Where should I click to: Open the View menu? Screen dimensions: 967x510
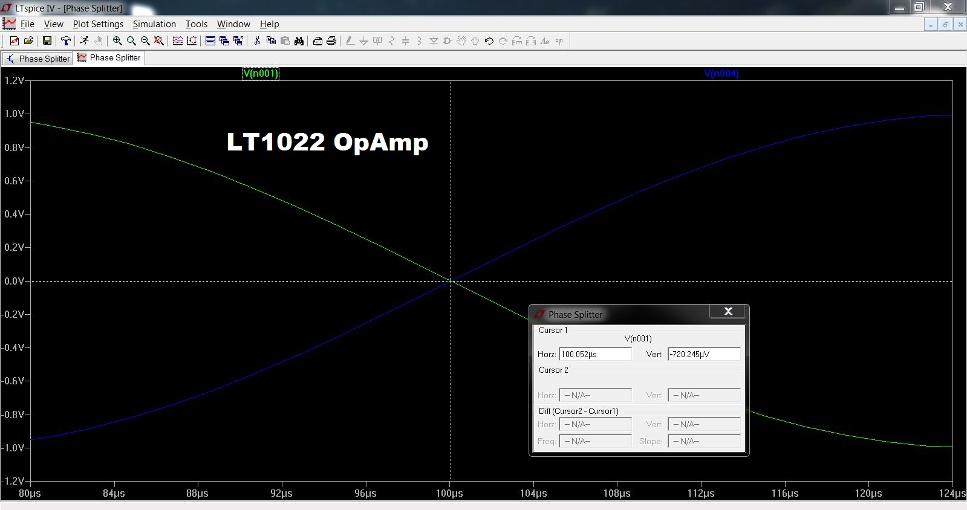coord(53,24)
